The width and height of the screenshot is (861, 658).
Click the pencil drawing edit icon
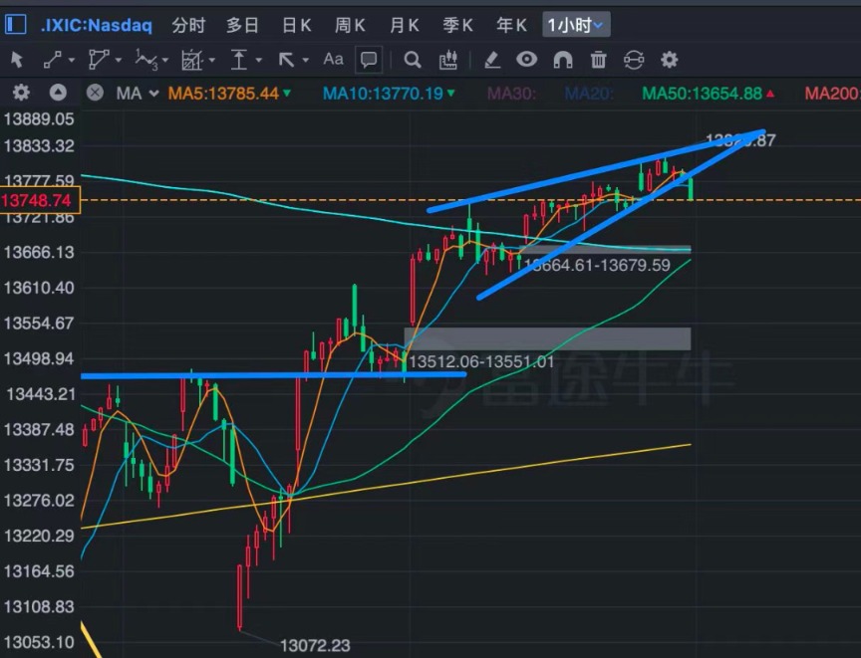(x=492, y=60)
